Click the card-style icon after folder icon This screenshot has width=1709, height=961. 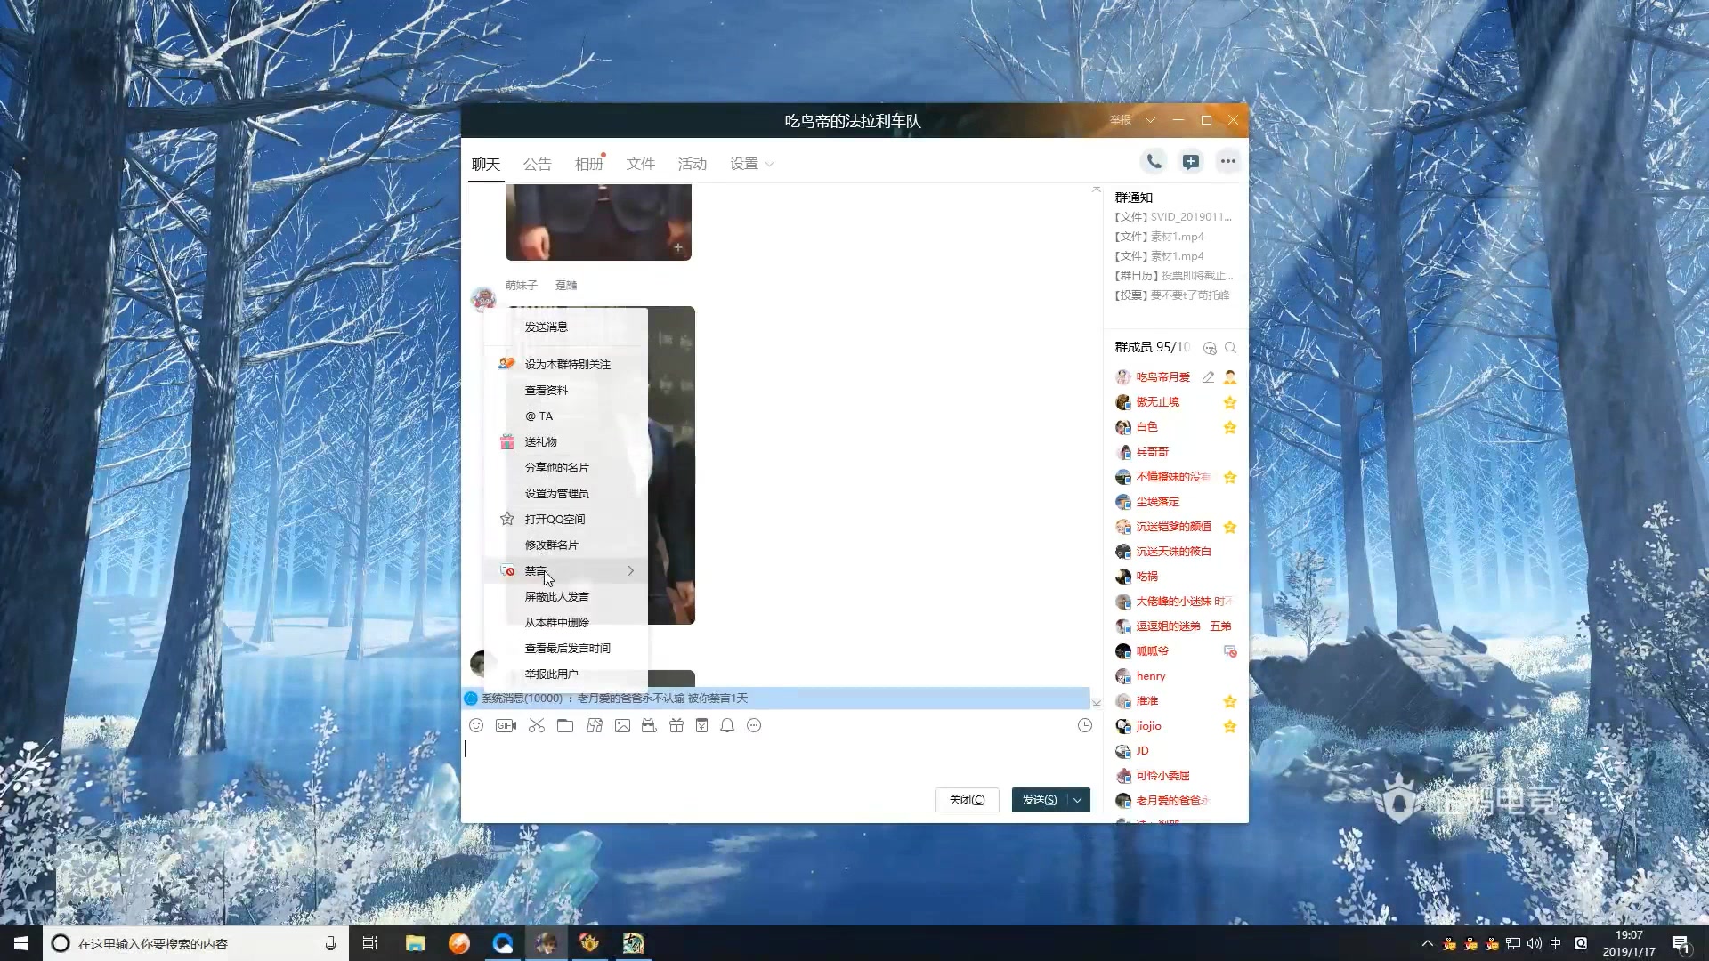(595, 725)
